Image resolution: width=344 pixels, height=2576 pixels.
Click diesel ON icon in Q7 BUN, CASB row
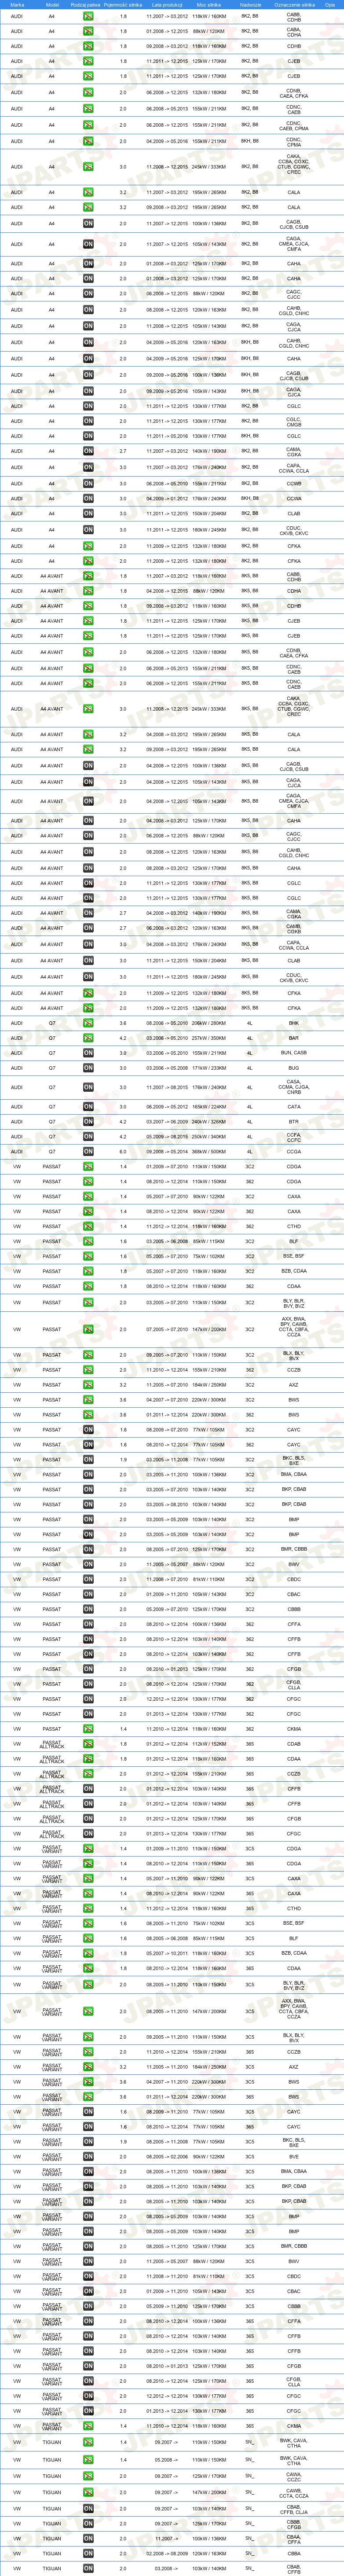click(88, 1053)
